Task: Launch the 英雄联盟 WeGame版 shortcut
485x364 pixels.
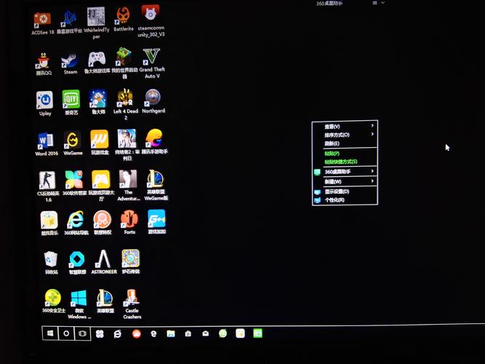Action: (x=156, y=185)
